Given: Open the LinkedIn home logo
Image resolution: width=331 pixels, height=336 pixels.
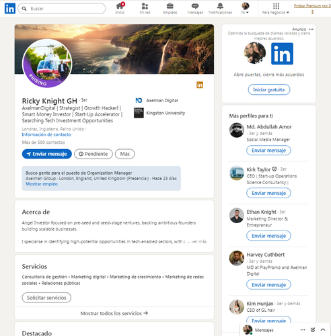Looking at the screenshot, I should coord(10,9).
